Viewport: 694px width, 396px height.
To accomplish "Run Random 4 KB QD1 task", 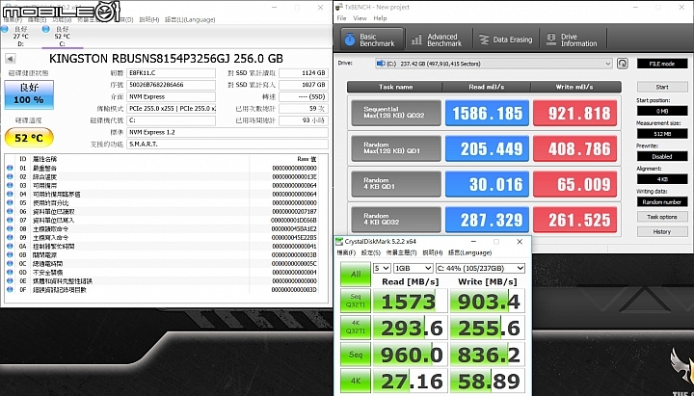I will (x=396, y=184).
